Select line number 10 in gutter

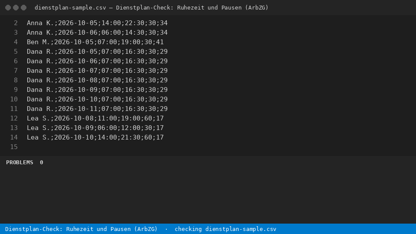(x=14, y=99)
